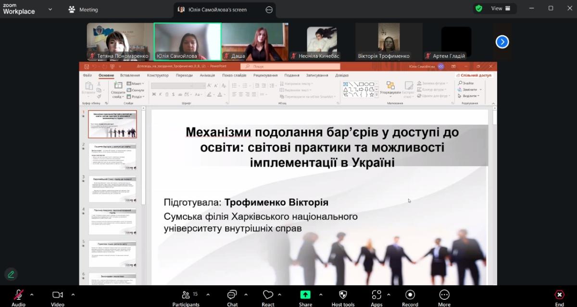Toggle the annotation pencil button

click(x=11, y=274)
